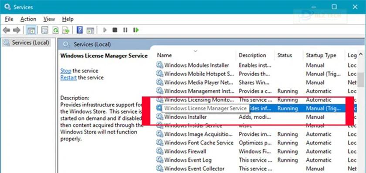Select the Windows Modules Installer service name
This screenshot has height=173, width=366.
click(197, 65)
